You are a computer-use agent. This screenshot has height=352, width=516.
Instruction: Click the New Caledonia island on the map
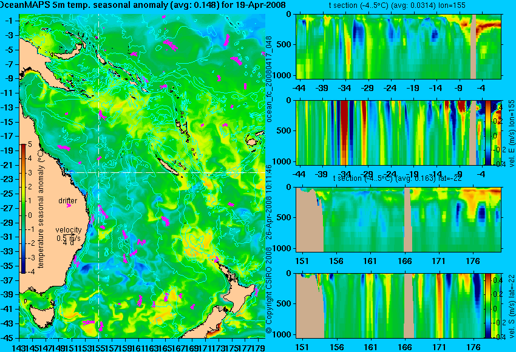[169, 167]
